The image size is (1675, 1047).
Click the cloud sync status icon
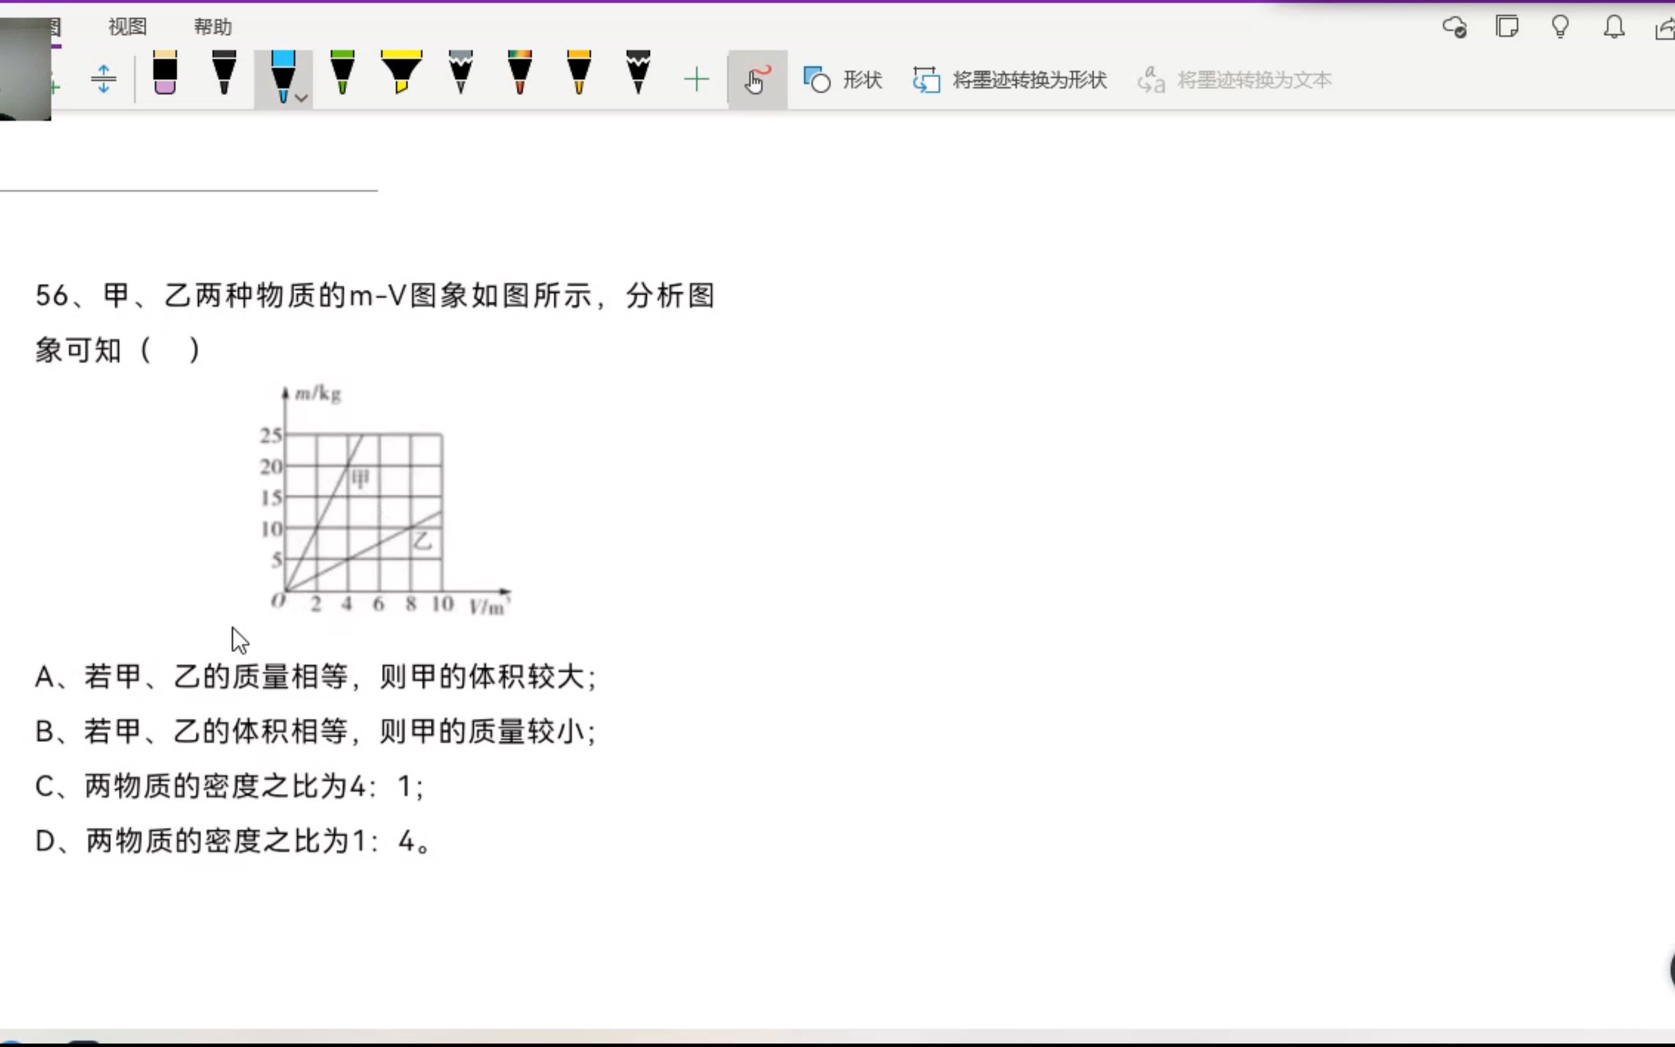point(1454,26)
